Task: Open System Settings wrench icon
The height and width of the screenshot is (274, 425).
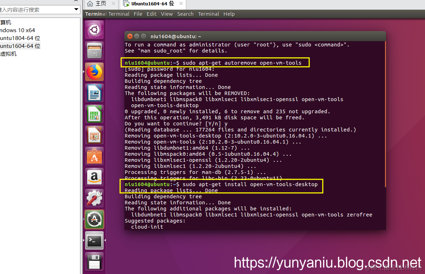Action: (x=94, y=198)
